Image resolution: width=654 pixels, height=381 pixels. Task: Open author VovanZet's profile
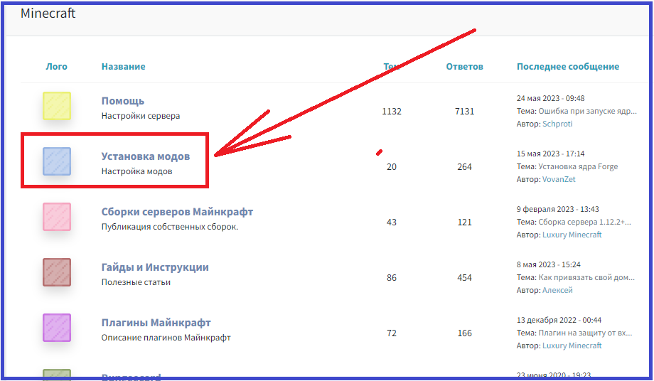click(559, 179)
